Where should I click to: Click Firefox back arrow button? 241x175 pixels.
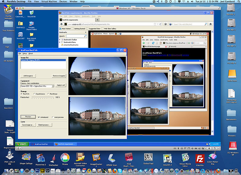[x=62, y=24]
